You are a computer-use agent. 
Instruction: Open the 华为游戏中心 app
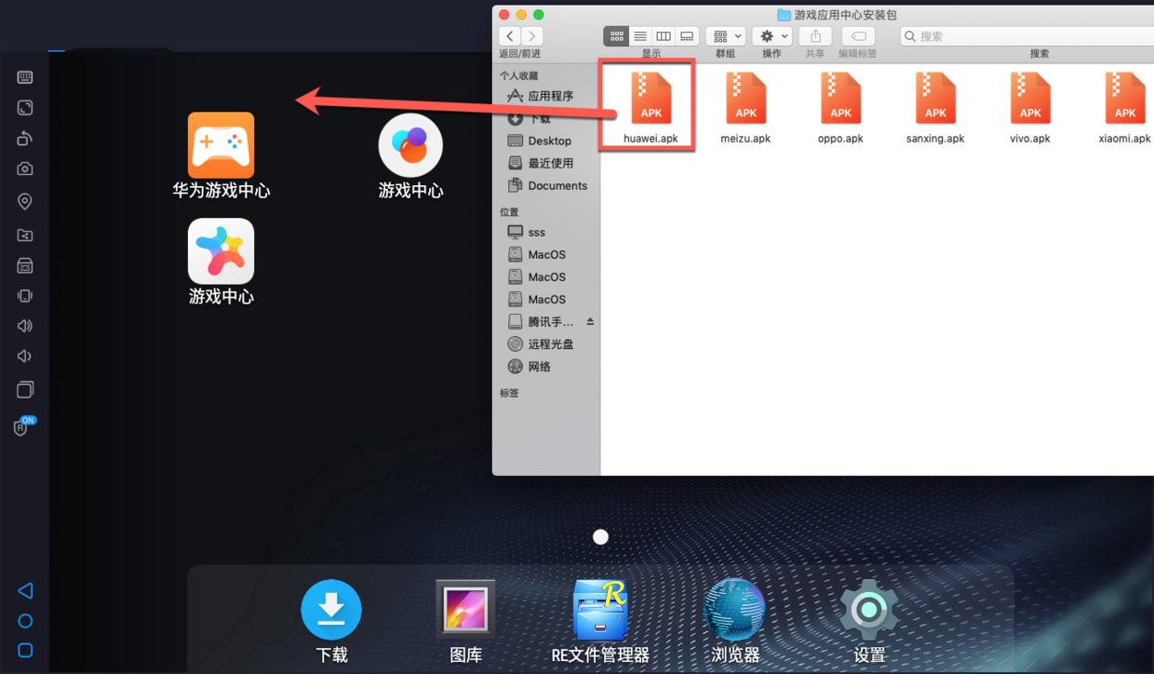(221, 155)
